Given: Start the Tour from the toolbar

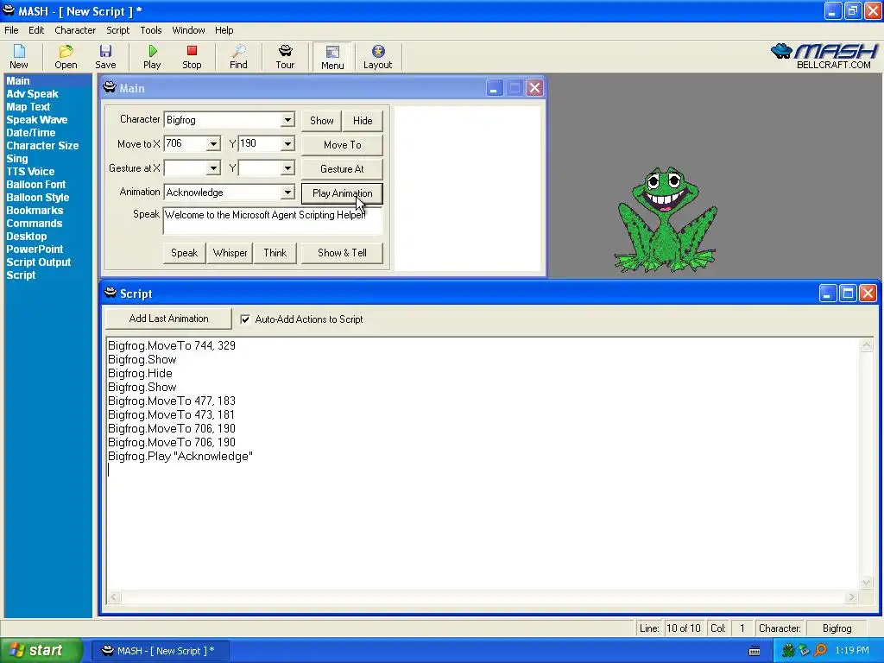Looking at the screenshot, I should click(x=285, y=56).
